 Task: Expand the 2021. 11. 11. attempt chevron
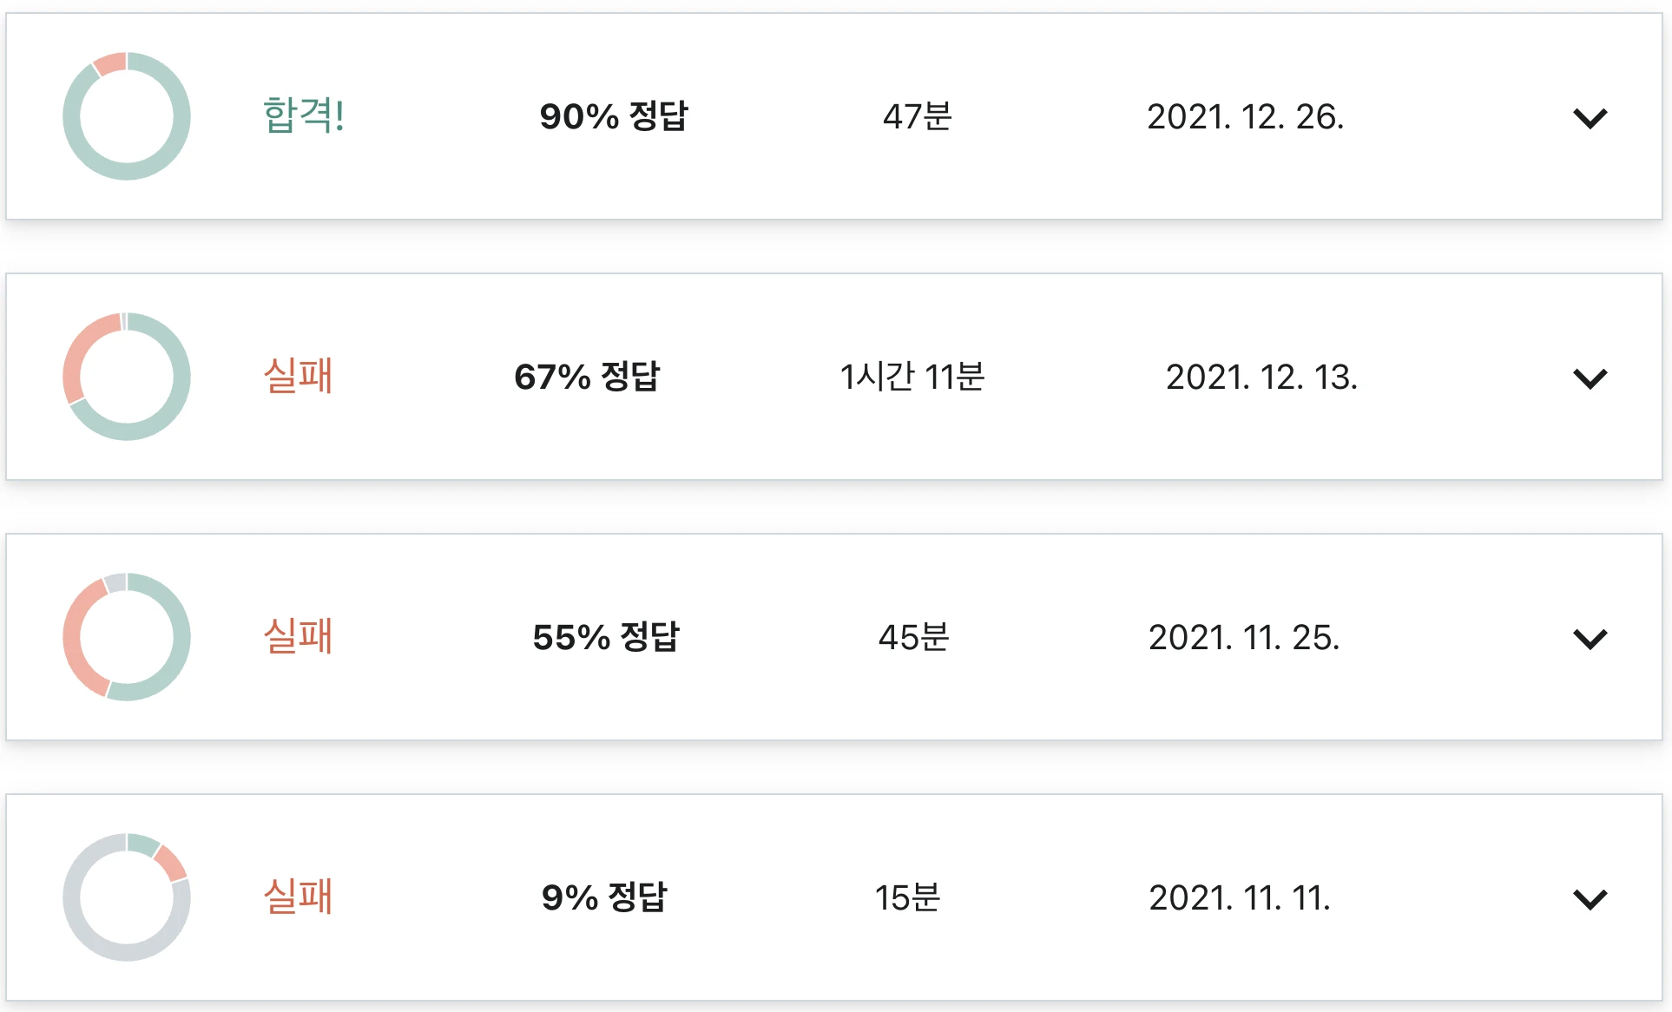coord(1590,898)
